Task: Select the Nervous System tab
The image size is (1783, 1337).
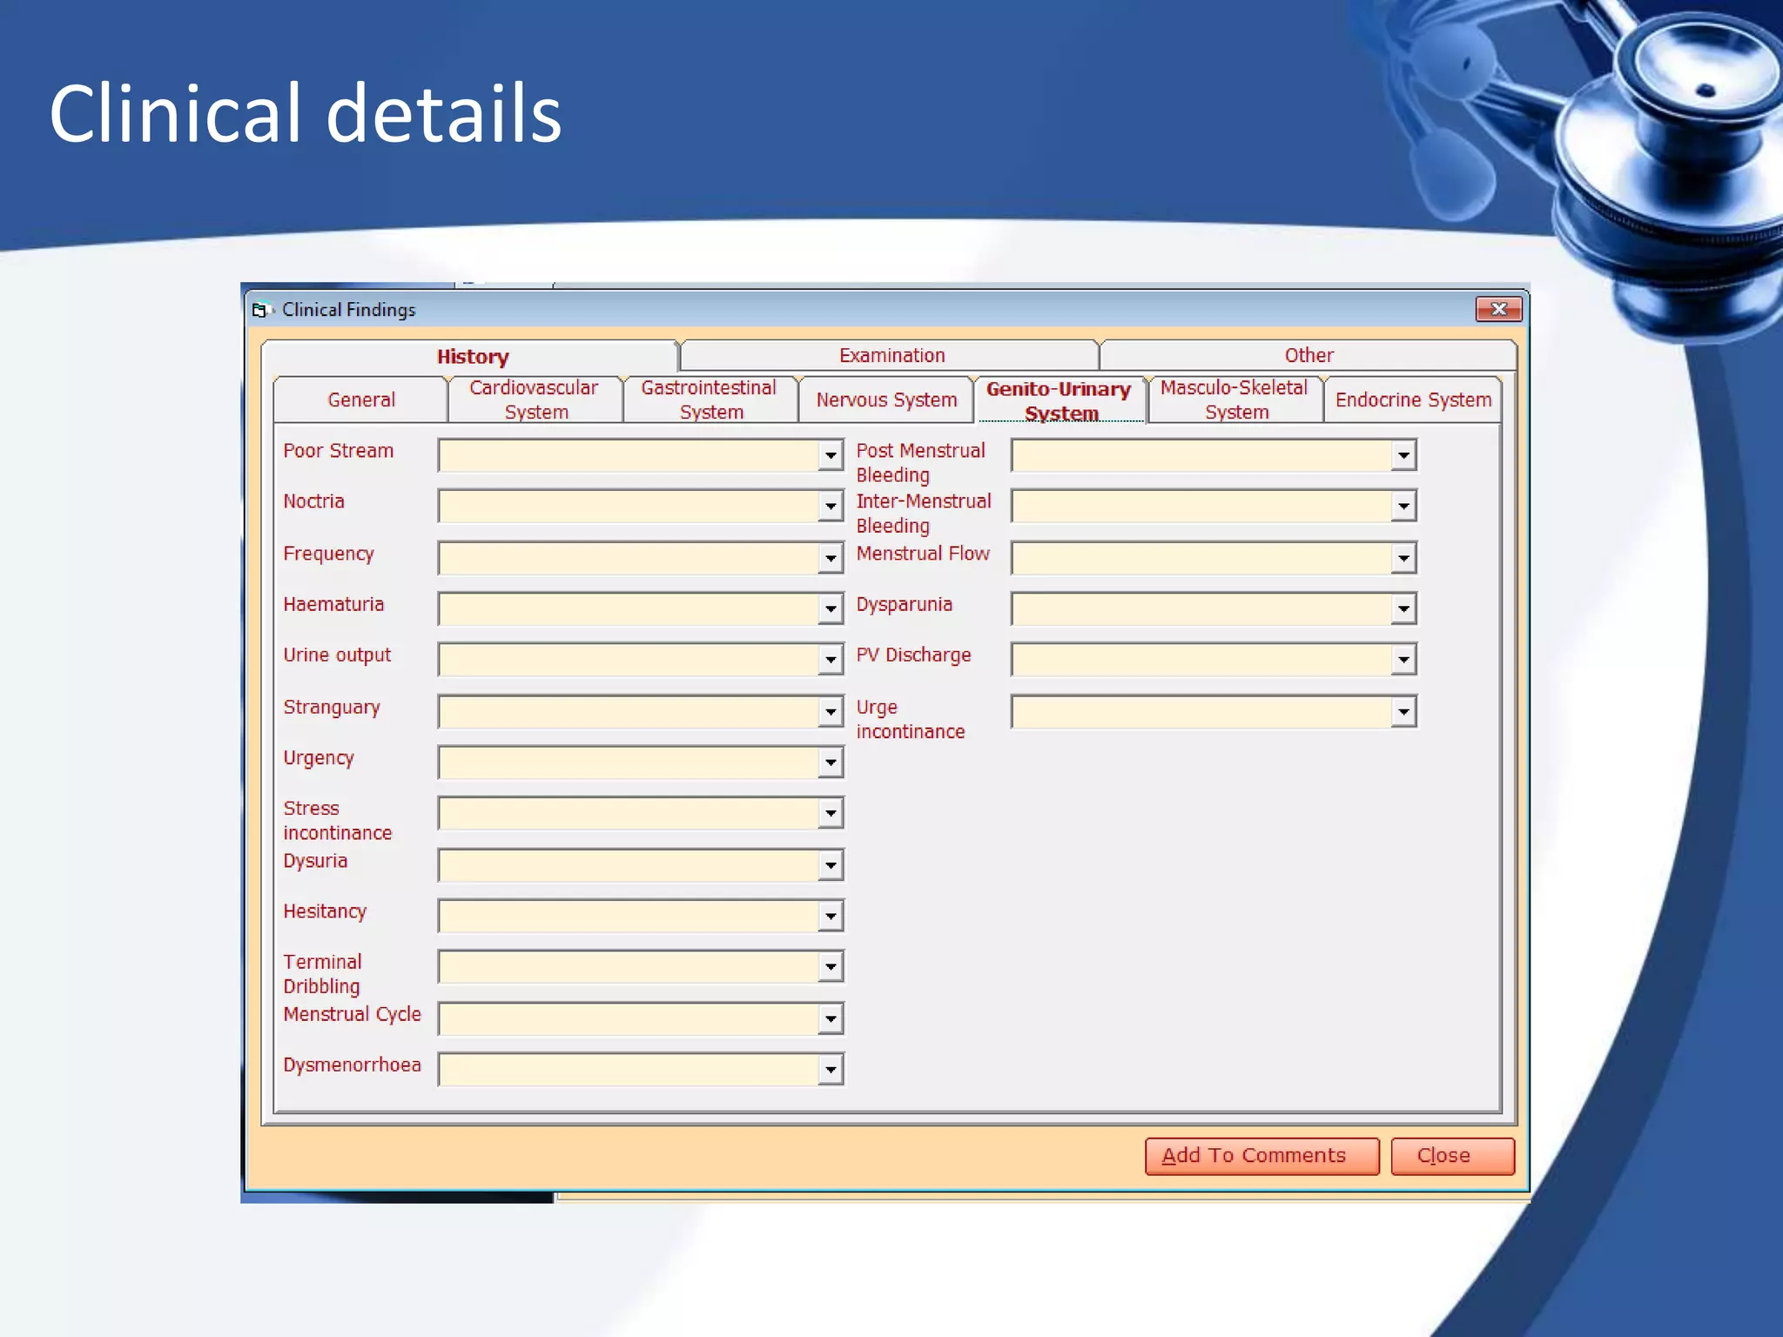Action: [x=886, y=400]
